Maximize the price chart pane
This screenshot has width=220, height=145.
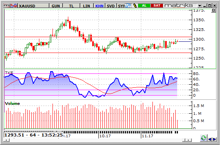pyautogui.click(x=213, y=10)
